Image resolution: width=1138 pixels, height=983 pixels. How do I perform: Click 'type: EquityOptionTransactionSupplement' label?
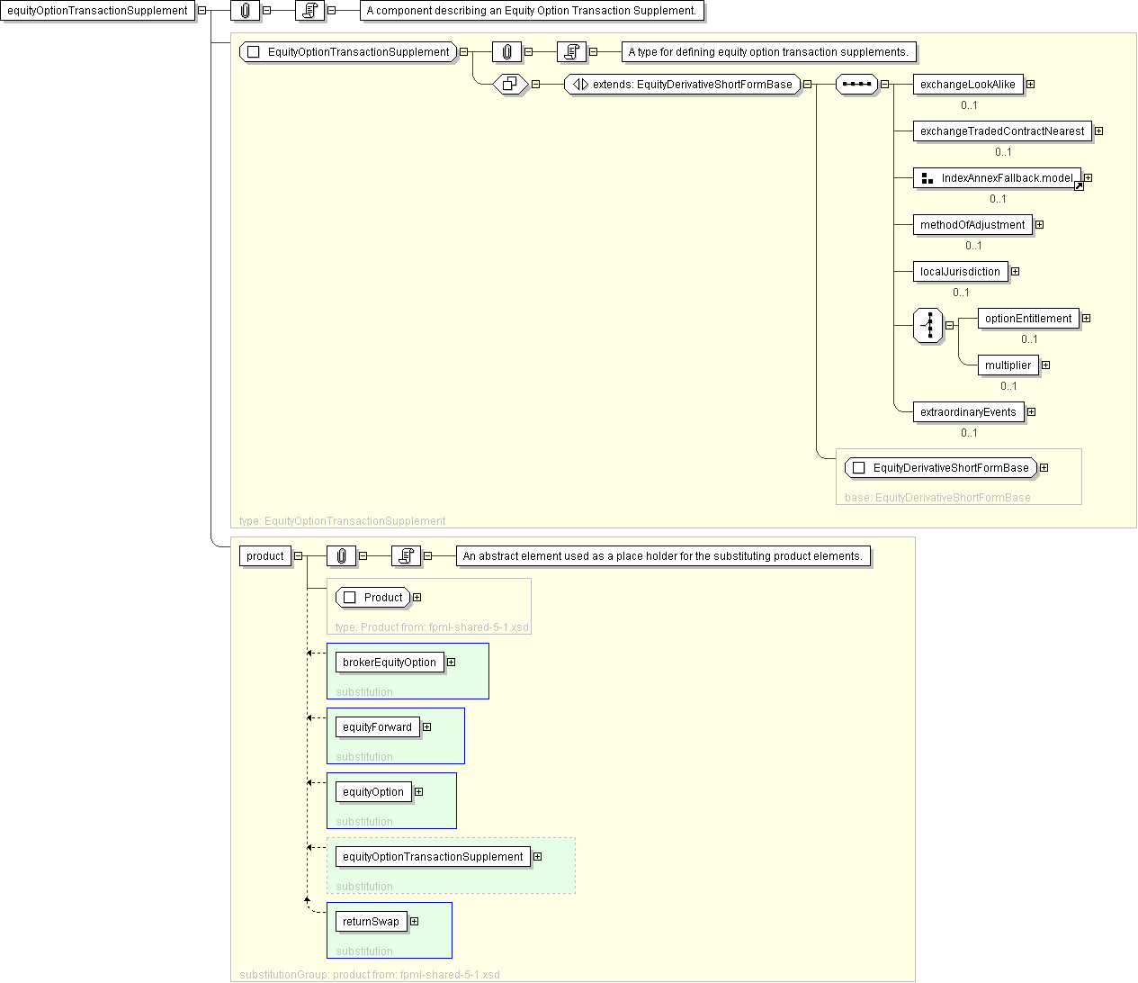pyautogui.click(x=342, y=521)
